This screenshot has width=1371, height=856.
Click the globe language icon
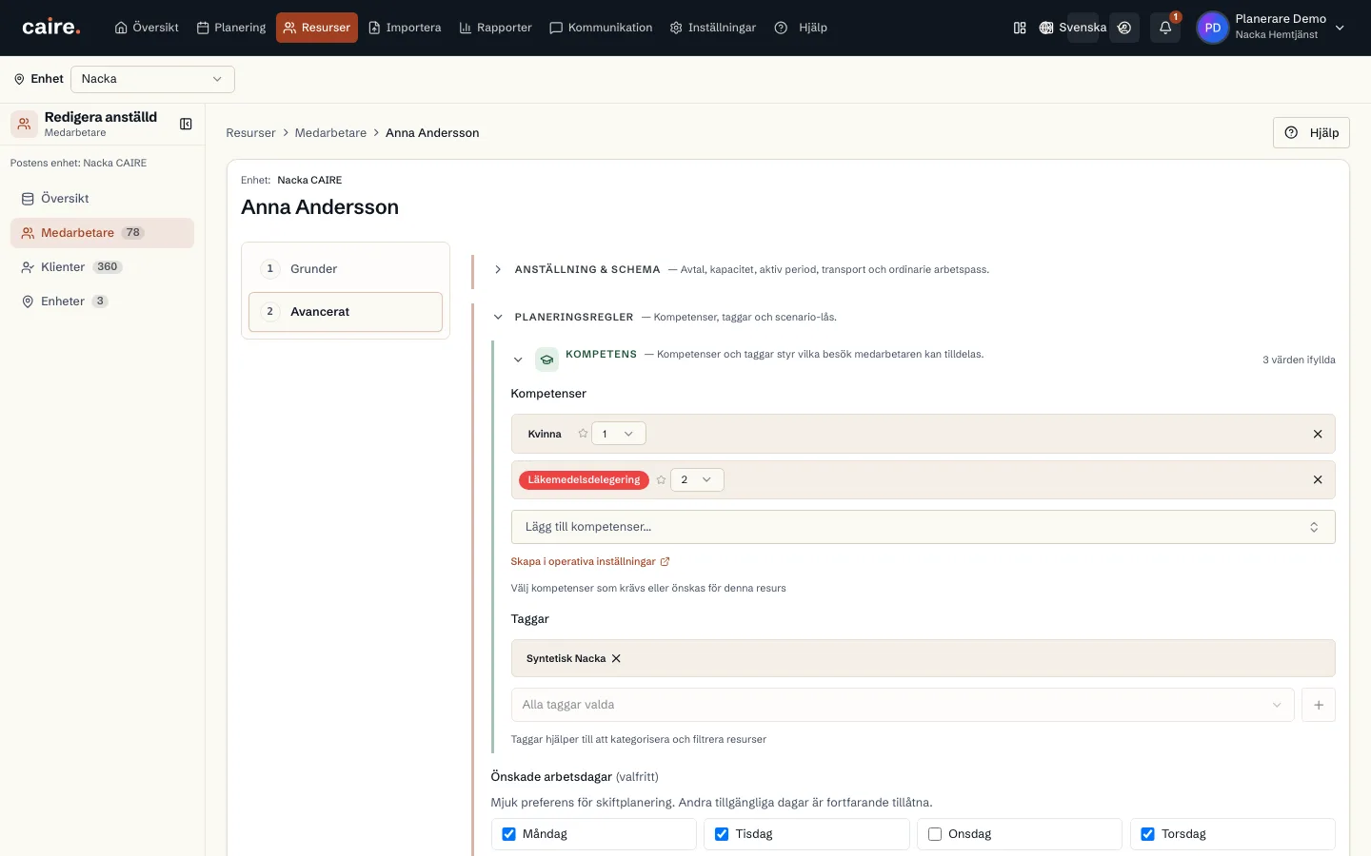(1046, 28)
